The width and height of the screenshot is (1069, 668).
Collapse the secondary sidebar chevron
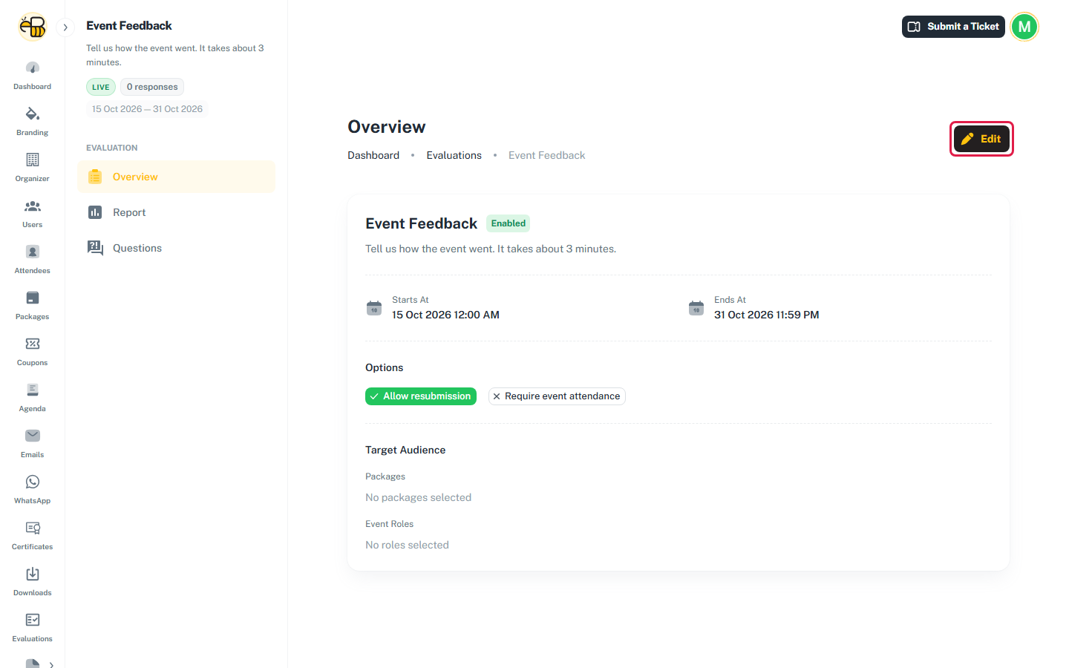[x=65, y=27]
